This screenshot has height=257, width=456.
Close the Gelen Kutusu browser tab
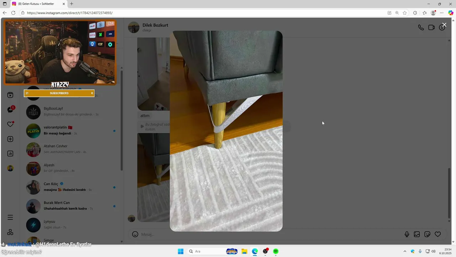click(x=64, y=4)
